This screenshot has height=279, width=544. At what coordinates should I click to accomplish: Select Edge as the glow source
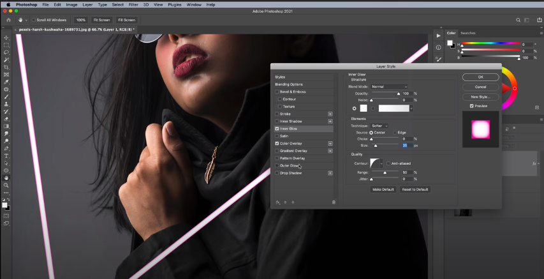pos(395,132)
